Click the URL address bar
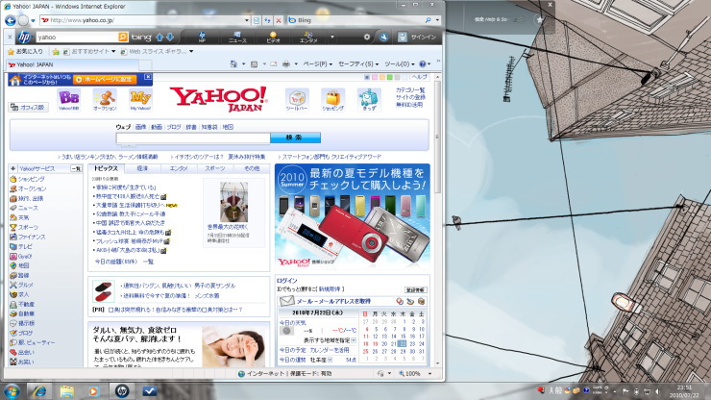 [x=144, y=20]
